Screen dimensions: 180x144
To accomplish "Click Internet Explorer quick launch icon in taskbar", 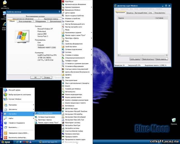I will (17, 142).
